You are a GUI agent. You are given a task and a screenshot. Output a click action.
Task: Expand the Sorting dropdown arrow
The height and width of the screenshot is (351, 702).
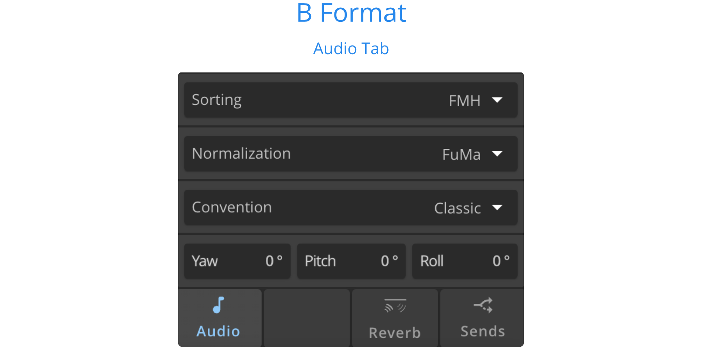497,100
